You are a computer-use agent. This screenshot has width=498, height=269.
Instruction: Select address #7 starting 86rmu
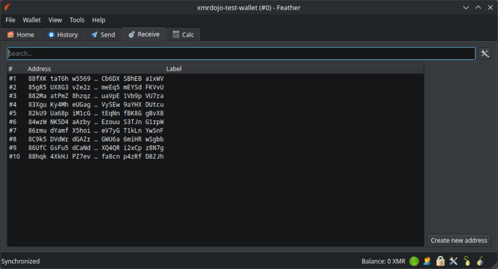tap(215, 131)
